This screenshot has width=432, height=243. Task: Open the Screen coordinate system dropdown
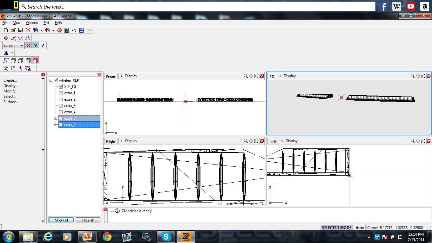click(x=22, y=46)
